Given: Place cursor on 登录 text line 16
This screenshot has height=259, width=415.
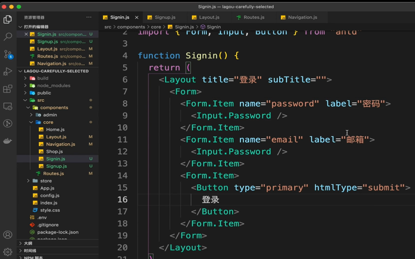Looking at the screenshot, I should click(210, 200).
